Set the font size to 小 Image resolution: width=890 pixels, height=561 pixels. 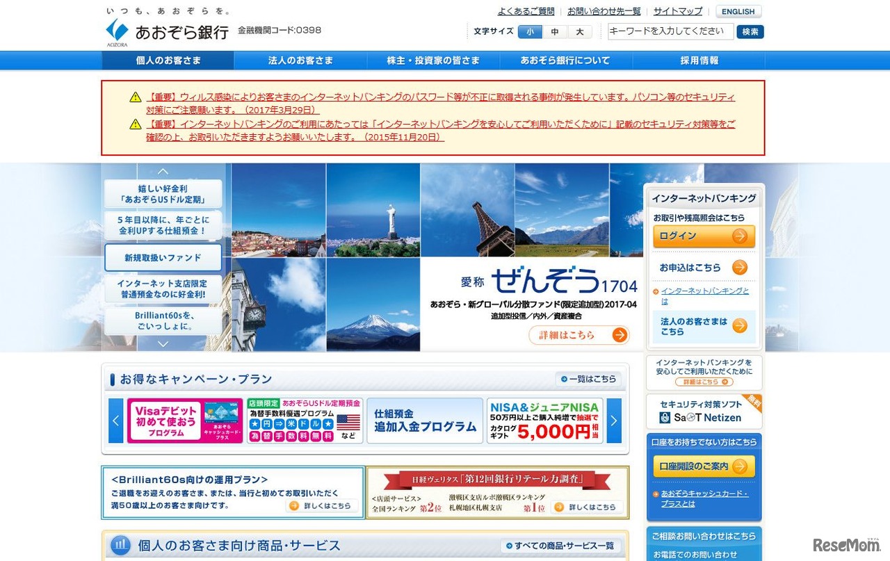[530, 31]
